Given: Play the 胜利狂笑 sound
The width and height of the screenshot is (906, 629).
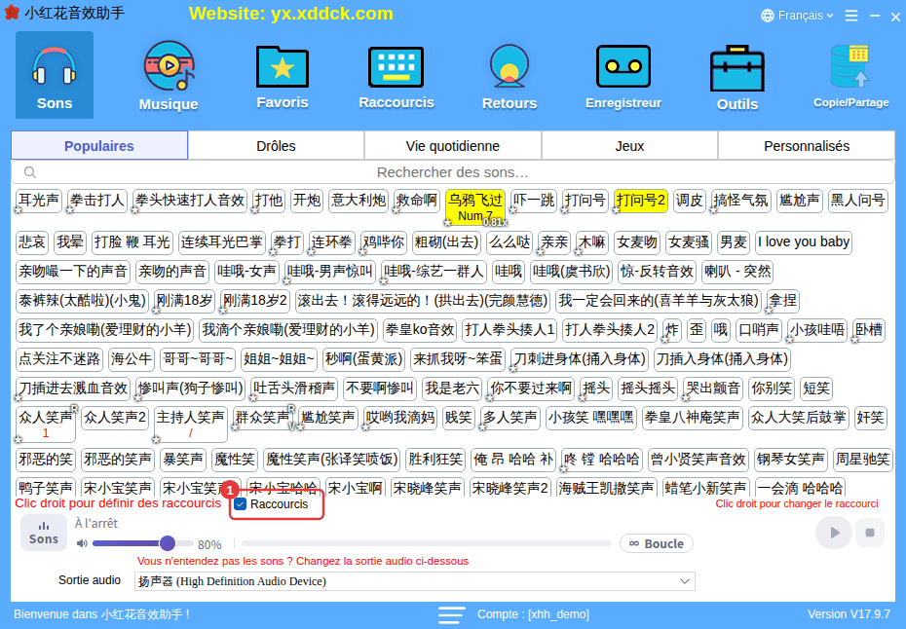Looking at the screenshot, I should [x=435, y=460].
